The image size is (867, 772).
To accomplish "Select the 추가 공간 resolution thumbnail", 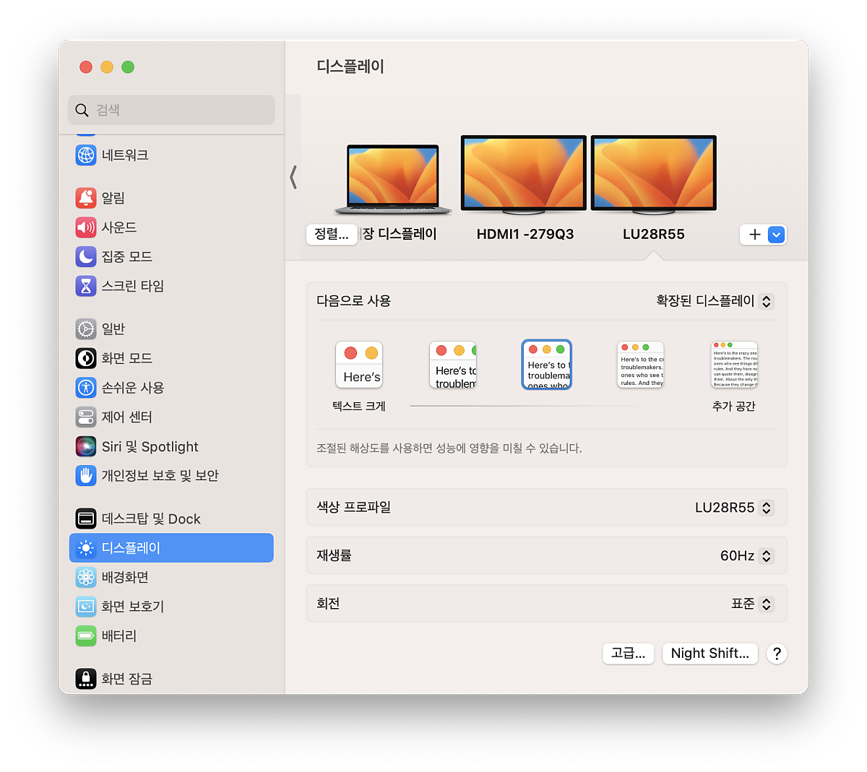I will (x=735, y=365).
